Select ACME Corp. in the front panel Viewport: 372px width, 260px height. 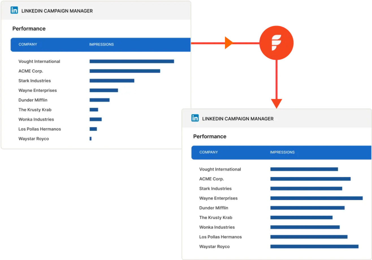pyautogui.click(x=212, y=179)
